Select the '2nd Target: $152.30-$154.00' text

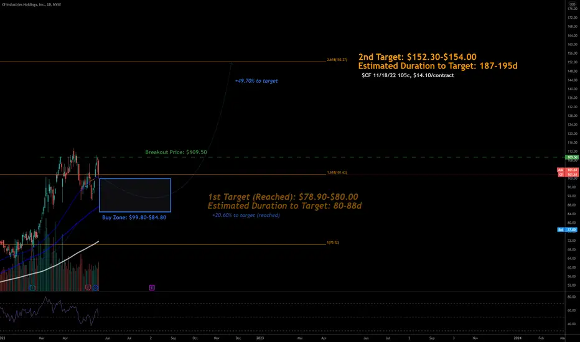tap(417, 57)
